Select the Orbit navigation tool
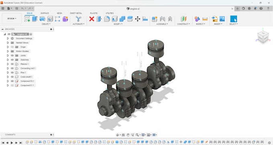Viewport: 273px width, 145px height. pyautogui.click(x=118, y=135)
